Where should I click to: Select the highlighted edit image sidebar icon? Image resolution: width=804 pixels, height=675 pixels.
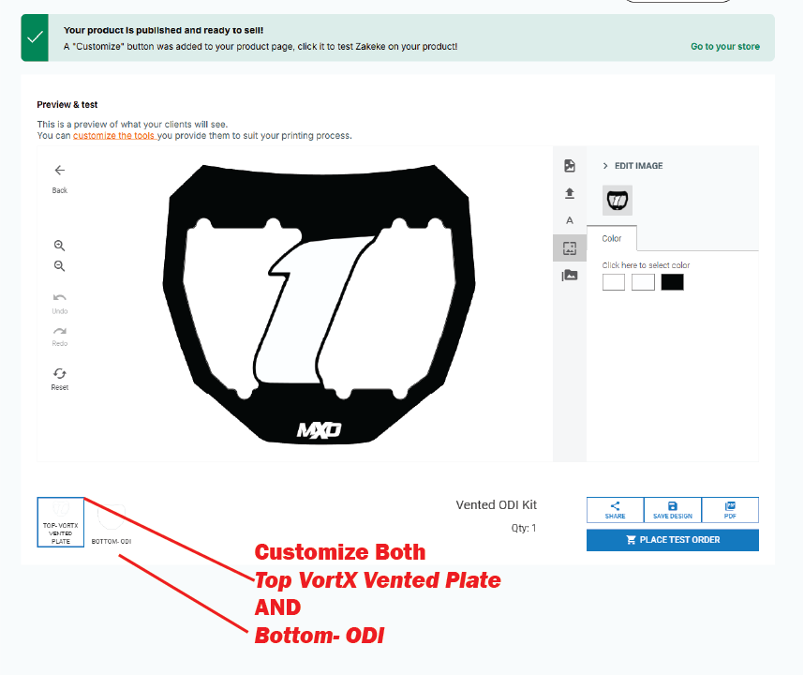click(x=570, y=248)
